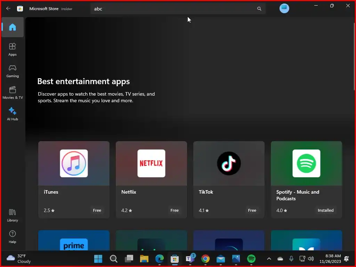Viewport: 356px width, 267px height.
Task: Click the OneDrive cloud tray icon
Action: pyautogui.click(x=280, y=259)
